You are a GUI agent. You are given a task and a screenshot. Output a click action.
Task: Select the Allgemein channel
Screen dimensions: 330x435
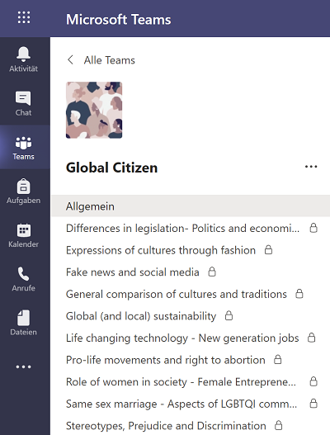point(191,206)
